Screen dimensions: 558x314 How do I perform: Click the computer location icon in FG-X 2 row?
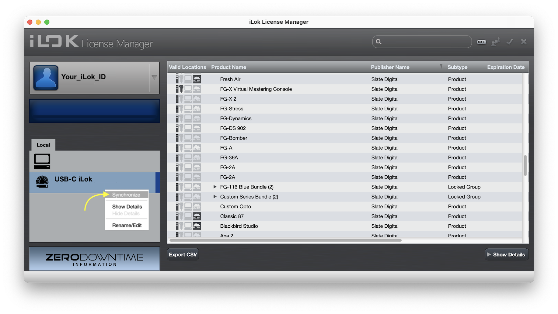point(188,99)
